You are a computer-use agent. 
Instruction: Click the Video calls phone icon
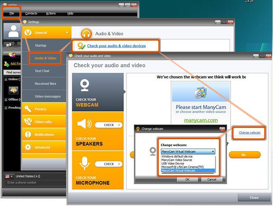point(28,122)
